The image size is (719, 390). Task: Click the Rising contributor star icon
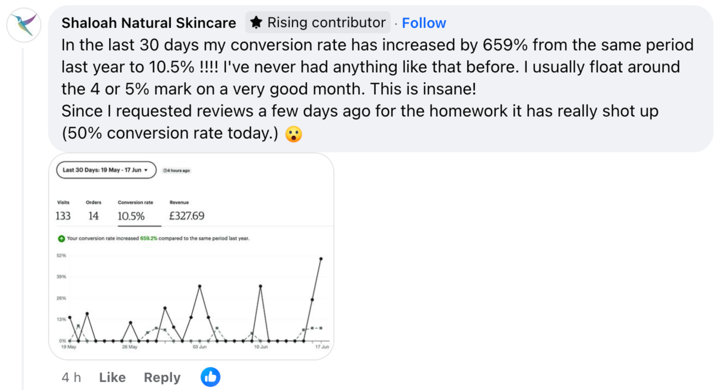[256, 22]
